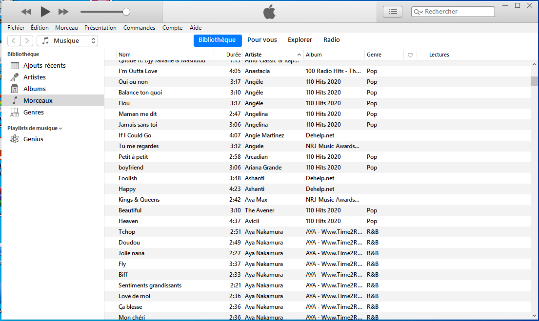Click the rewind previous track button
The image size is (539, 321).
coord(26,12)
